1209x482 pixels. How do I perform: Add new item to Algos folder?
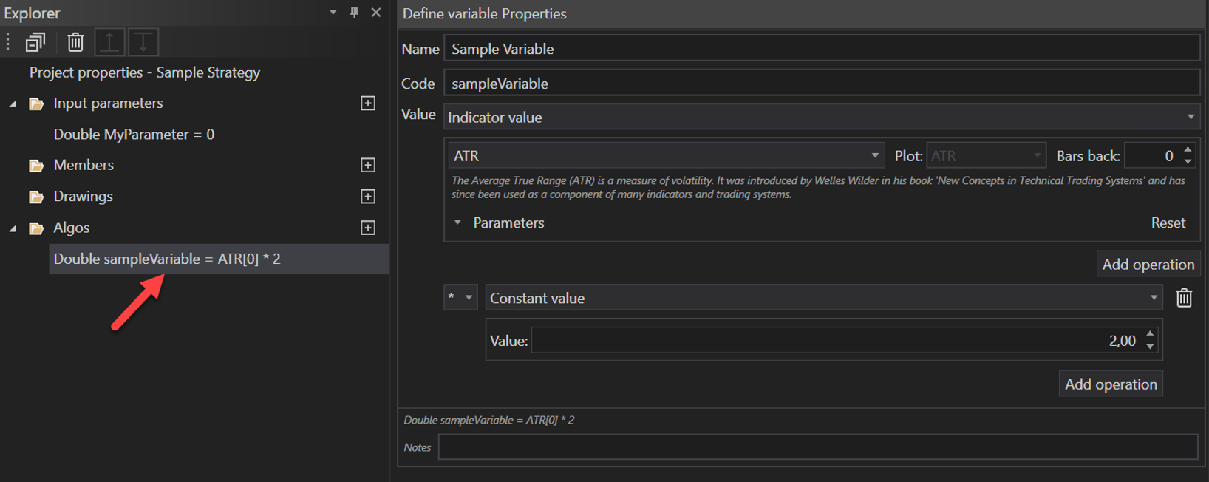367,228
